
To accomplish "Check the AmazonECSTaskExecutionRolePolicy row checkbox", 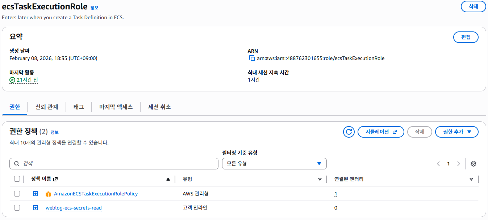I will pos(17,194).
